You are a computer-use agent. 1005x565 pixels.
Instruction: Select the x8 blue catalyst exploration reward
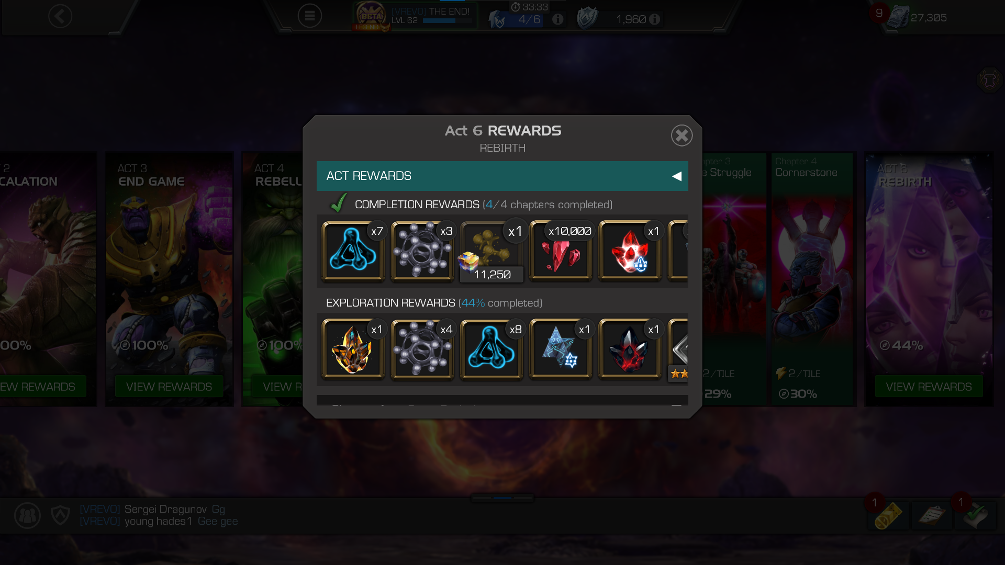pyautogui.click(x=492, y=349)
